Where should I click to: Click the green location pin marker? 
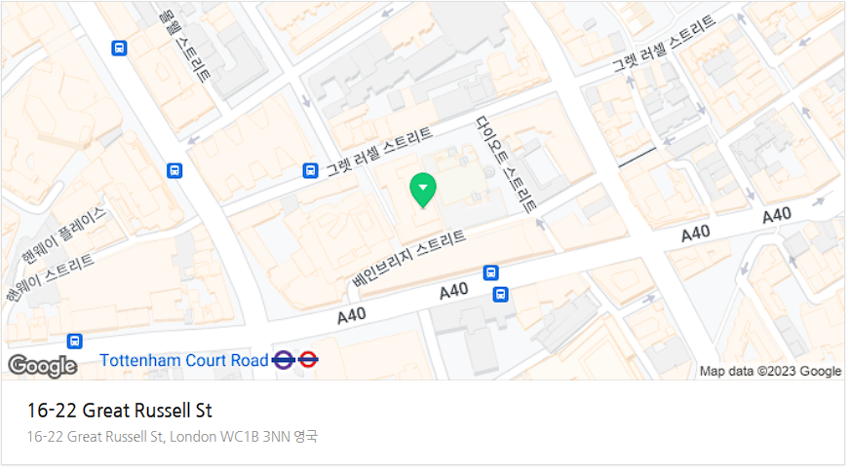pos(423,191)
